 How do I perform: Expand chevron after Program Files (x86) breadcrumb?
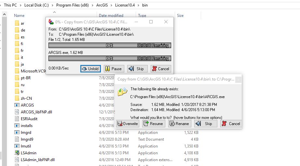pyautogui.click(x=93, y=5)
